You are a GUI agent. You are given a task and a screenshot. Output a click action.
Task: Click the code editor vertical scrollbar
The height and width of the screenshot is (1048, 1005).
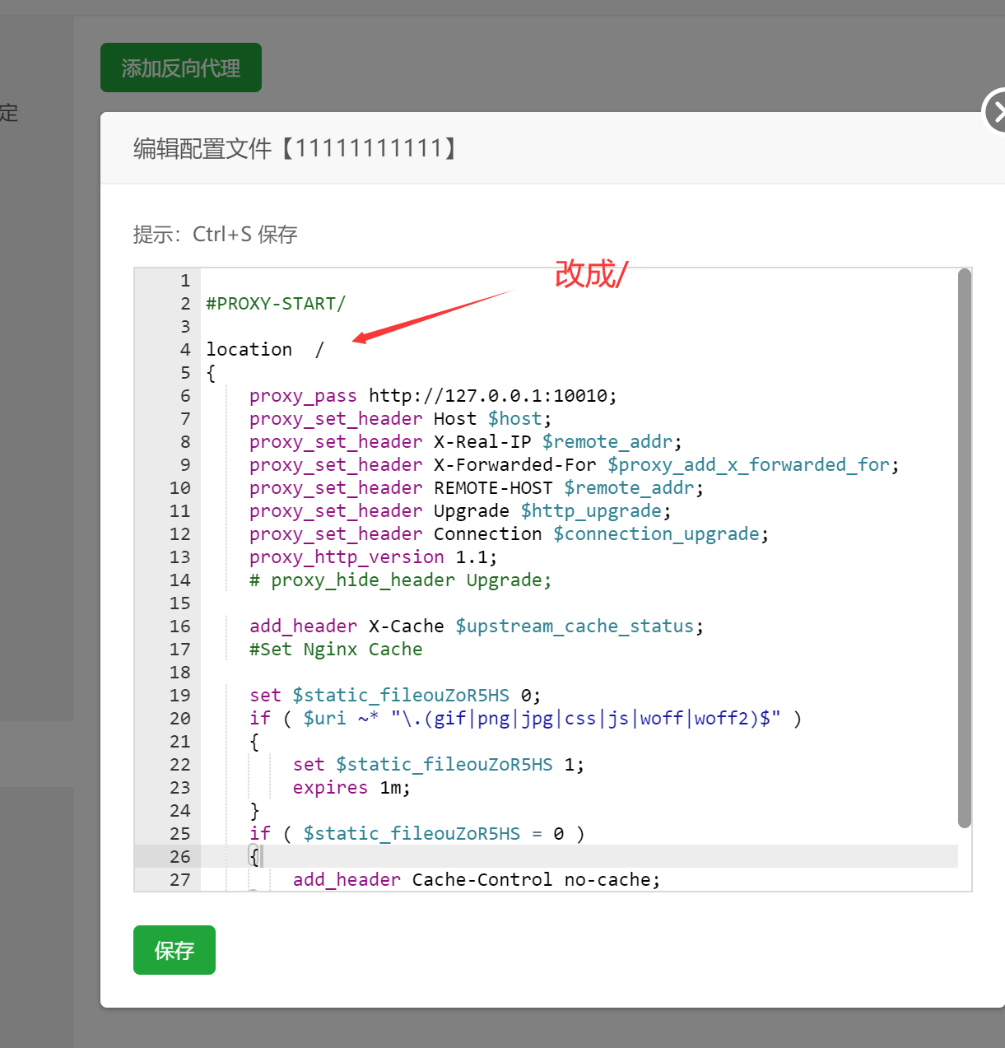965,547
